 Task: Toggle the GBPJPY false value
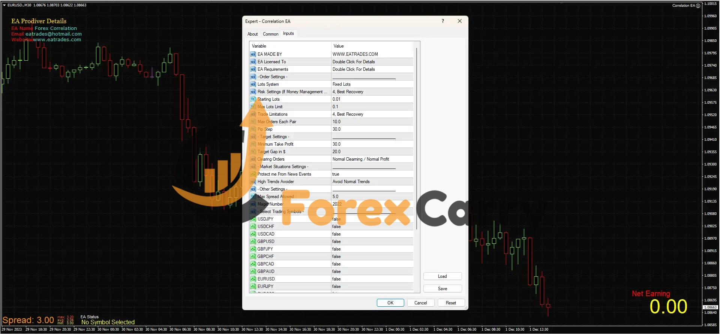pos(372,249)
